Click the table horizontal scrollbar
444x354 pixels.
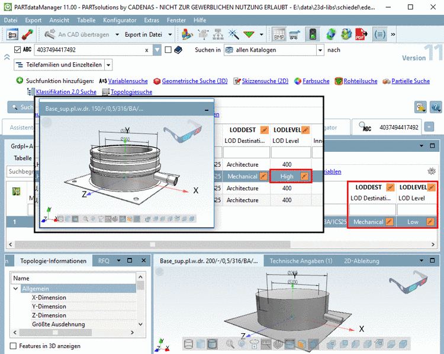coord(153,244)
